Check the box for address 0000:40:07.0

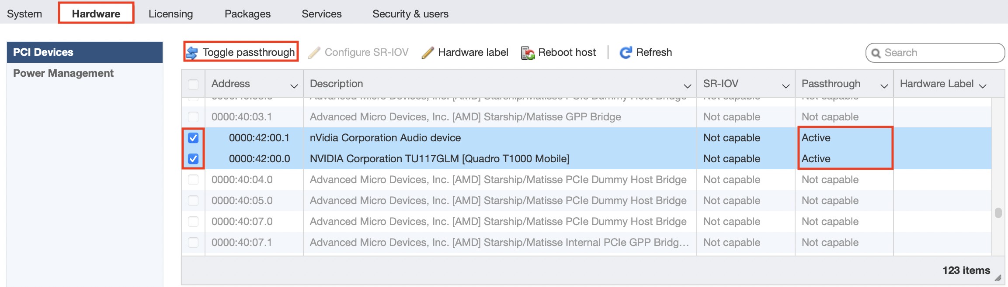193,222
